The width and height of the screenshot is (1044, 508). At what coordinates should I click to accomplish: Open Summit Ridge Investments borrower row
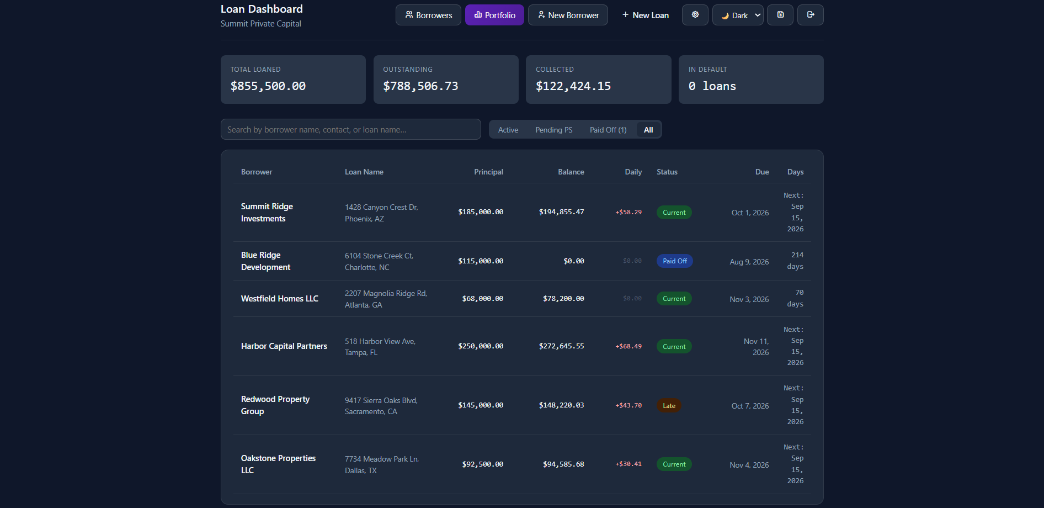[x=522, y=212]
